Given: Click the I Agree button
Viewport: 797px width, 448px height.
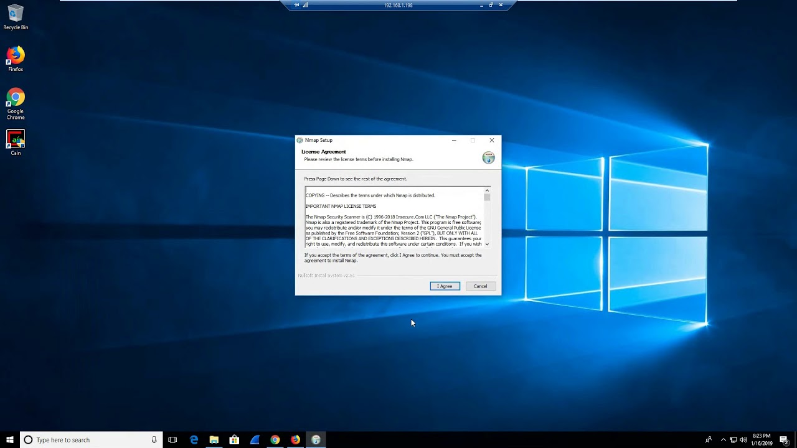Looking at the screenshot, I should point(445,286).
